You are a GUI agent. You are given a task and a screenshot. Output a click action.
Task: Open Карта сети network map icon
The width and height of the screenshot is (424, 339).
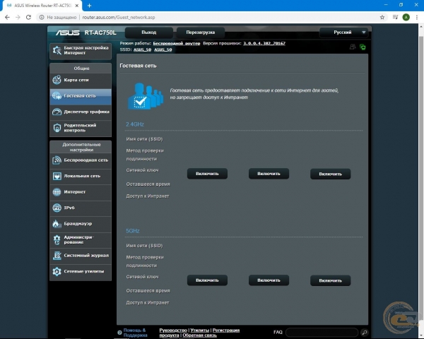pyautogui.click(x=57, y=80)
